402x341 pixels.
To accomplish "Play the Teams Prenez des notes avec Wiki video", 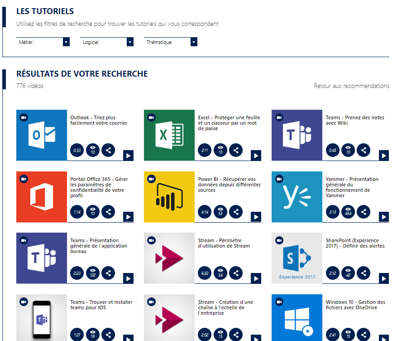I will [384, 156].
